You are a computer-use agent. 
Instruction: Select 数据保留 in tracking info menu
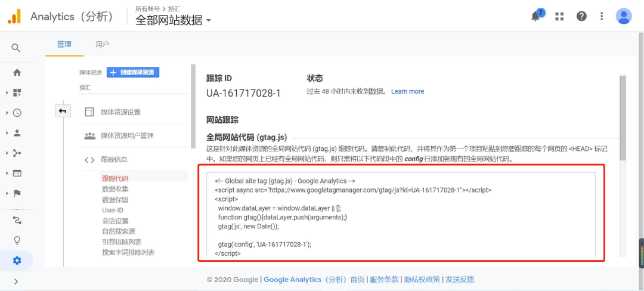(x=115, y=200)
